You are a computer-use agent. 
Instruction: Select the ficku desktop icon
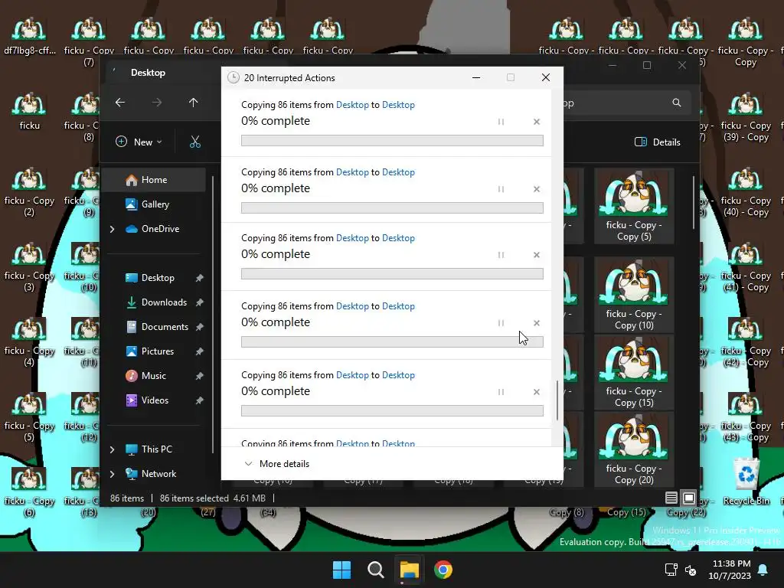point(30,111)
